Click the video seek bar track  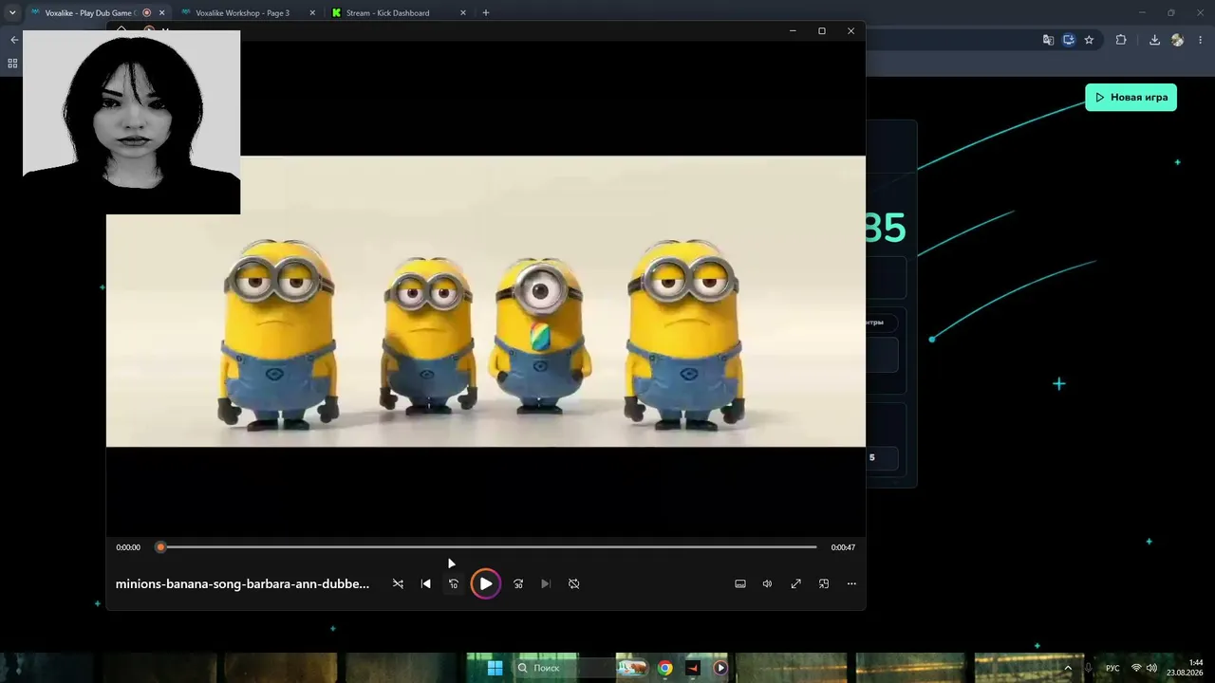point(489,547)
